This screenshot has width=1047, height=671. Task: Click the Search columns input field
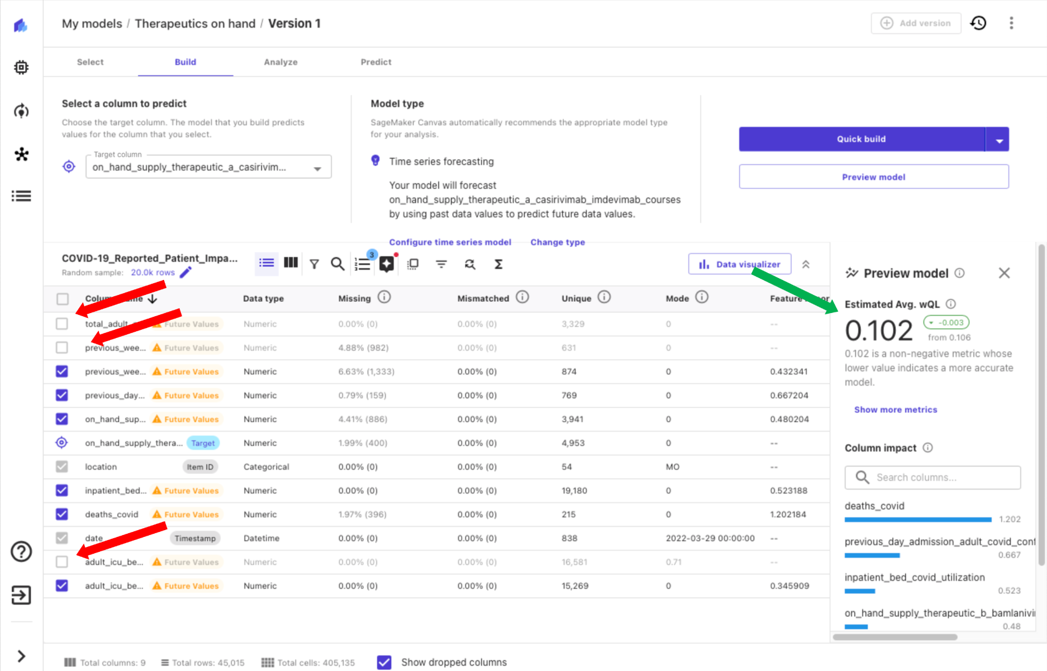(933, 478)
